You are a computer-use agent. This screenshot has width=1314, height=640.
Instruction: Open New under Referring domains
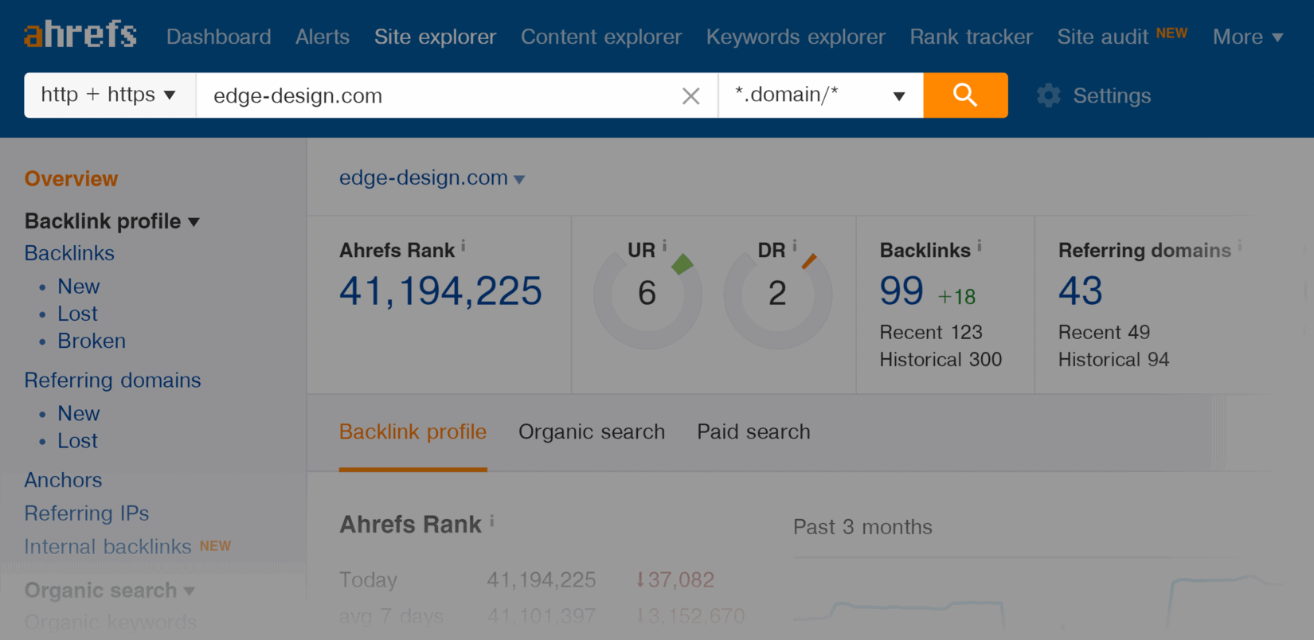point(78,414)
